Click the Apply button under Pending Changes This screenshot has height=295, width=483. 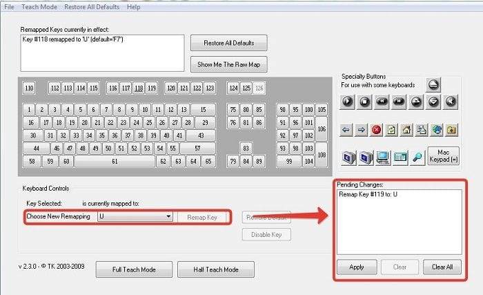pyautogui.click(x=356, y=267)
